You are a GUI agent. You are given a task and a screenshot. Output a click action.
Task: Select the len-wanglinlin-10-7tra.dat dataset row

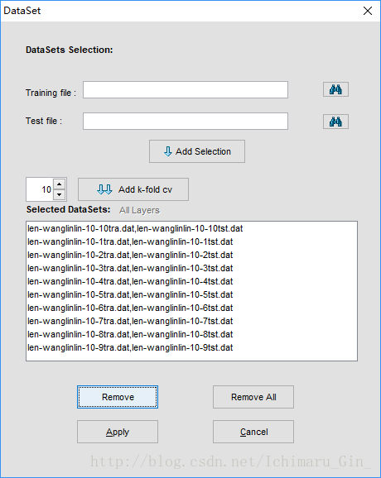pos(191,321)
